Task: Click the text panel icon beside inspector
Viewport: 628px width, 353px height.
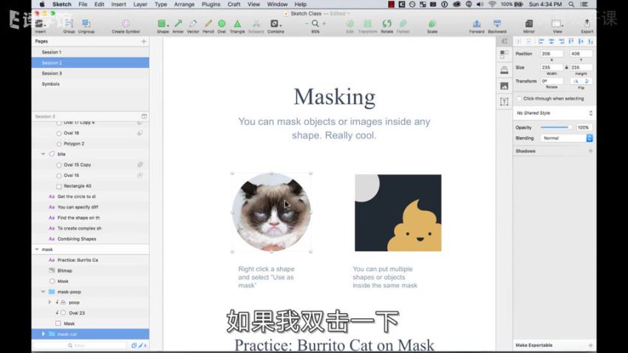Action: tap(504, 102)
